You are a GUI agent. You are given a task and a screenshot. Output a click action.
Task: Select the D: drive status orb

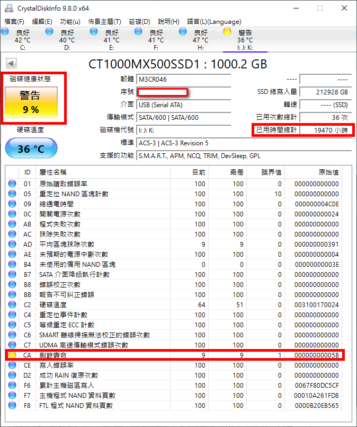[x=49, y=32]
